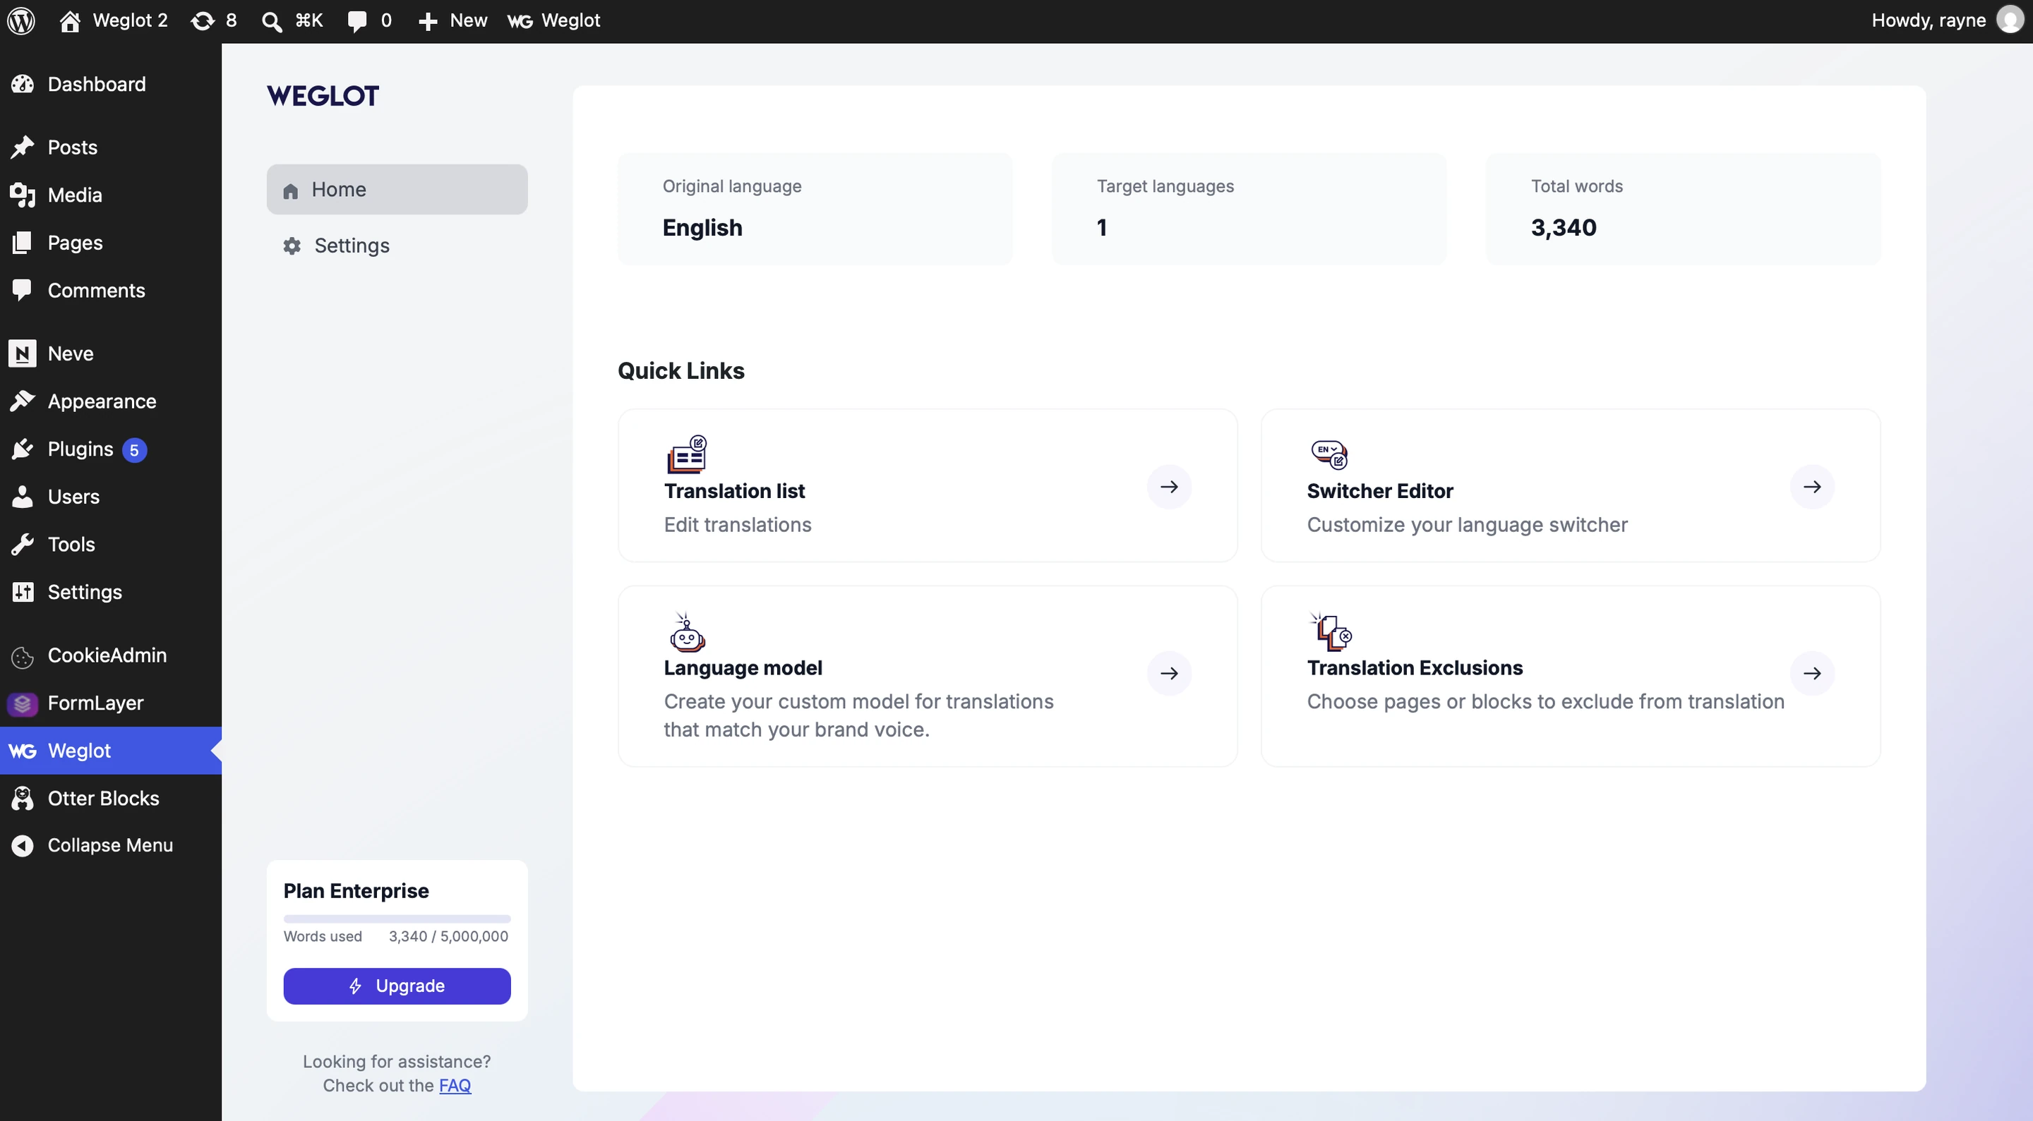Image resolution: width=2033 pixels, height=1121 pixels.
Task: Select the Weglot sidebar menu item
Action: pyautogui.click(x=111, y=750)
